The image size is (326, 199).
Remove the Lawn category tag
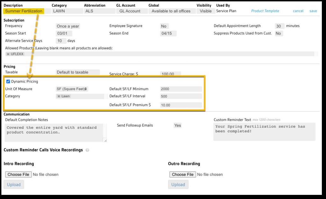(x=59, y=96)
